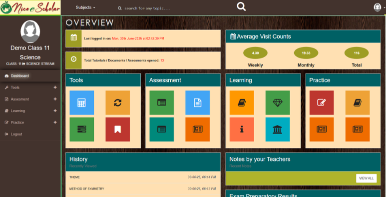Viewport: 386px width, 197px height.
Task: Click the Demo Class 11 Science name
Action: (x=30, y=52)
